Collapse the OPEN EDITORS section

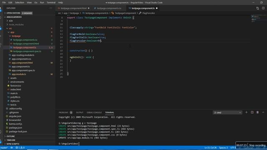click(x=5, y=13)
